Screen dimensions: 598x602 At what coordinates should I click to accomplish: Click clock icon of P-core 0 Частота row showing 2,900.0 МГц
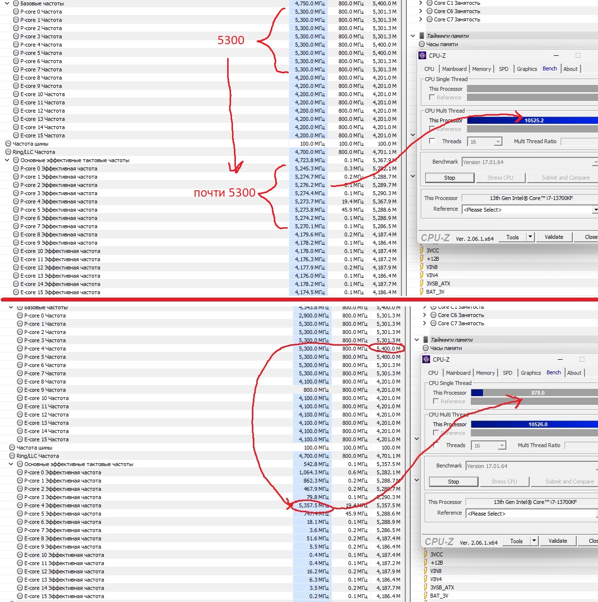tap(20, 316)
